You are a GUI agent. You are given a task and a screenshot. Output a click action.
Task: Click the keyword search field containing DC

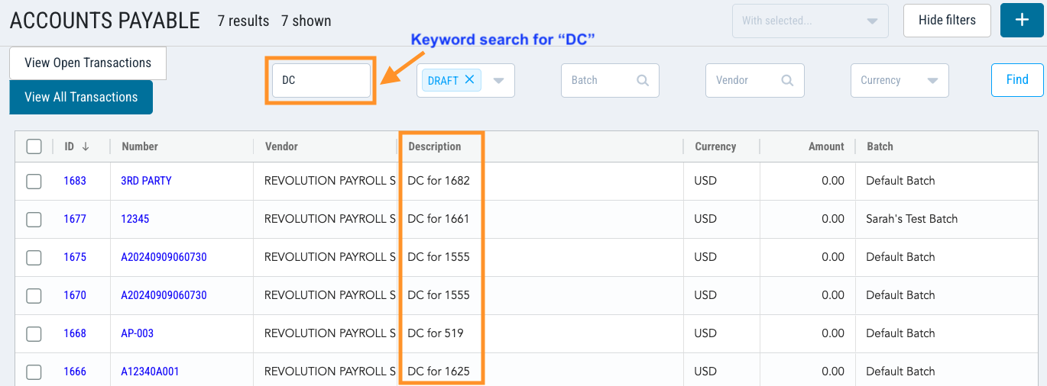click(x=321, y=80)
